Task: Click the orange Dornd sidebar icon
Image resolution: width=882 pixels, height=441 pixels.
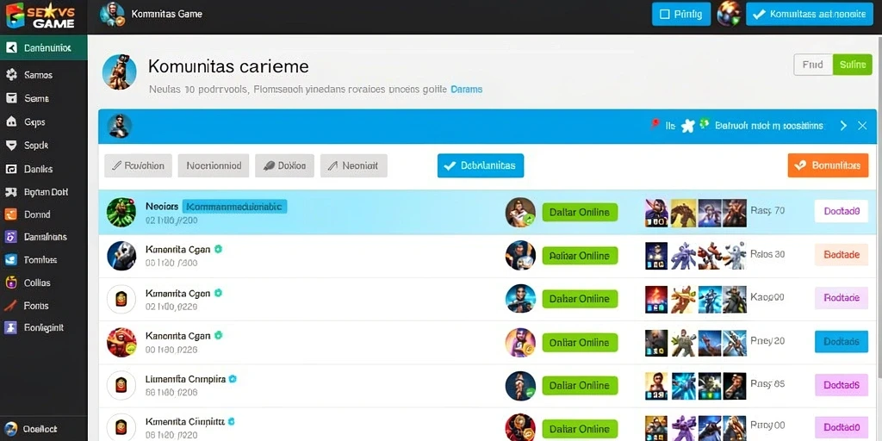Action: pos(11,214)
